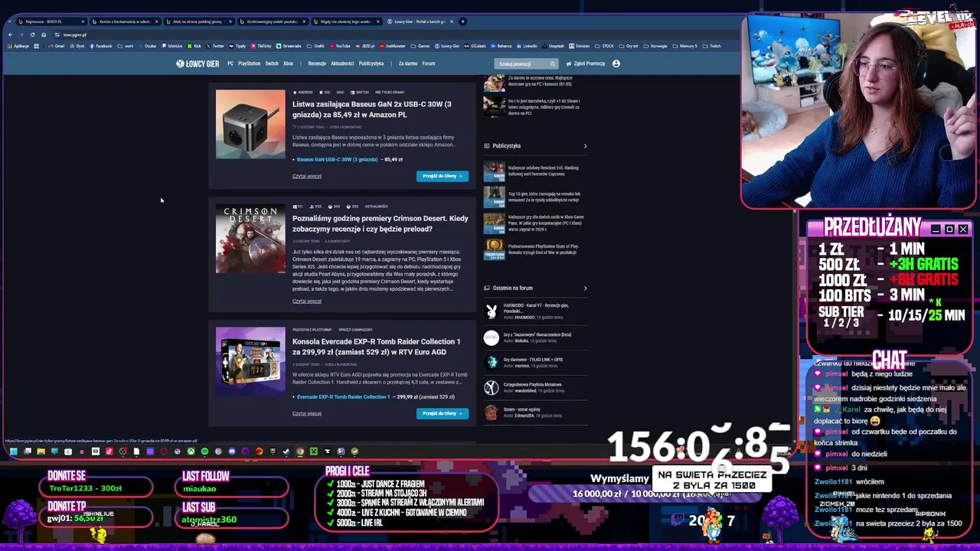The width and height of the screenshot is (980, 551).
Task: Open the Recenzje menu item
Action: point(317,64)
